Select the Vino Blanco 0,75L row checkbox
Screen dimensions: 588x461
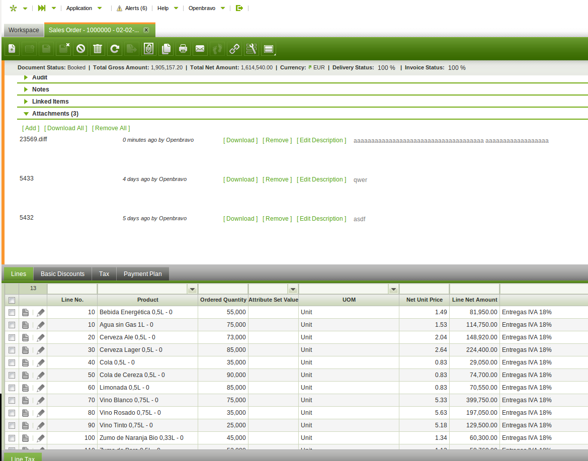(12, 400)
